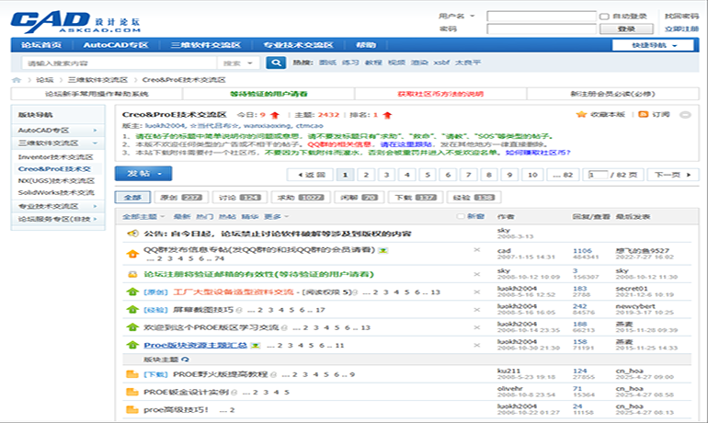Viewport: 708px width, 423px height.
Task: Open the AutoCAD专区 navigation menu
Action: [115, 45]
